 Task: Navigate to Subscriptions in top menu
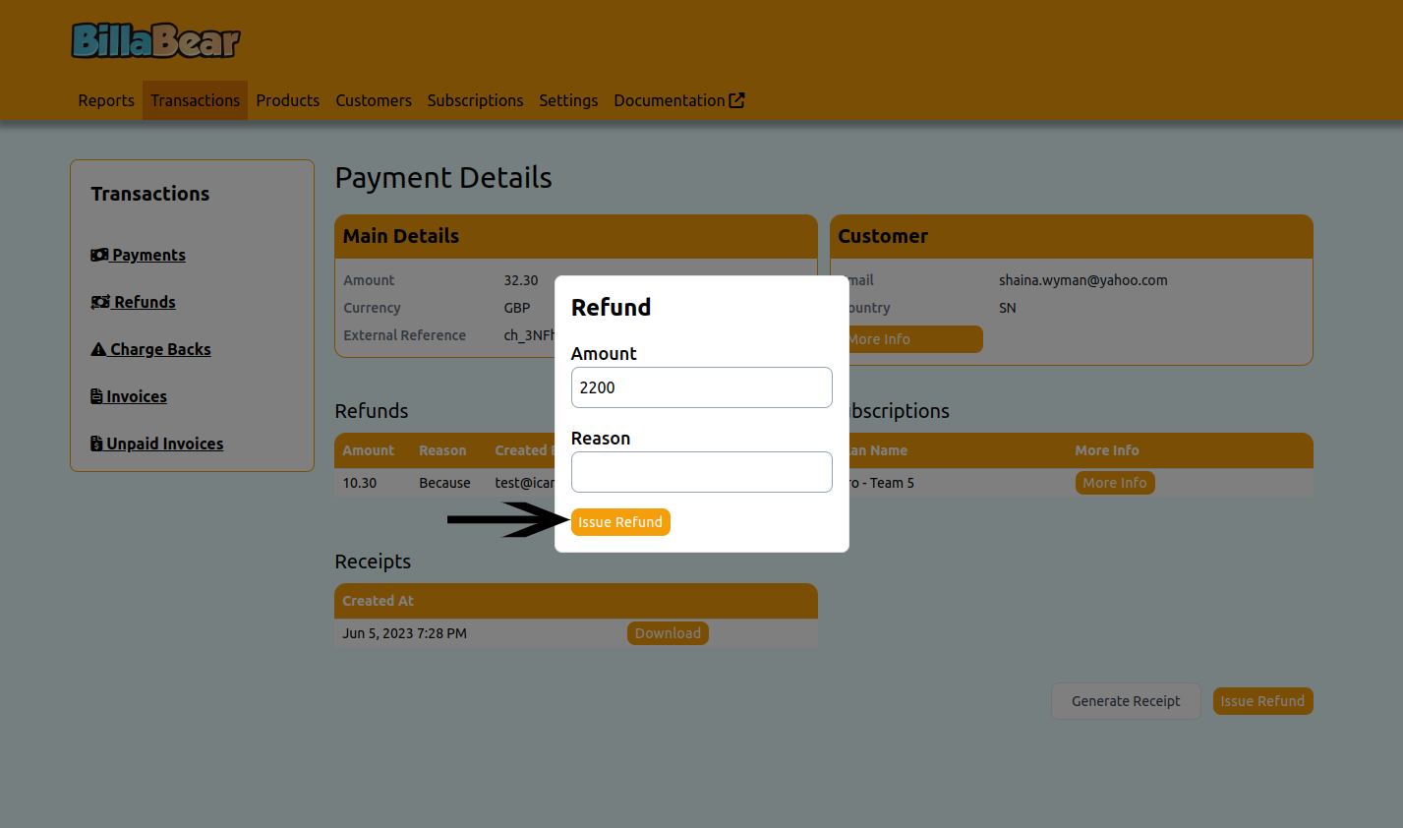[x=475, y=100]
